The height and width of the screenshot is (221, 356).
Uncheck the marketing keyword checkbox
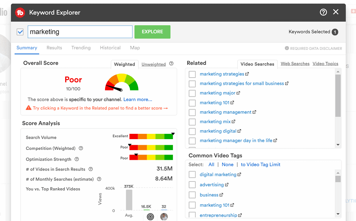[x=20, y=32]
